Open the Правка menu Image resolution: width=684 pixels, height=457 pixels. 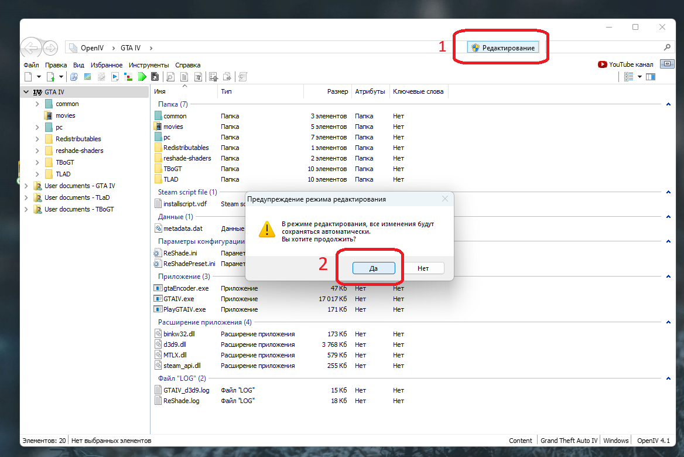coord(56,65)
